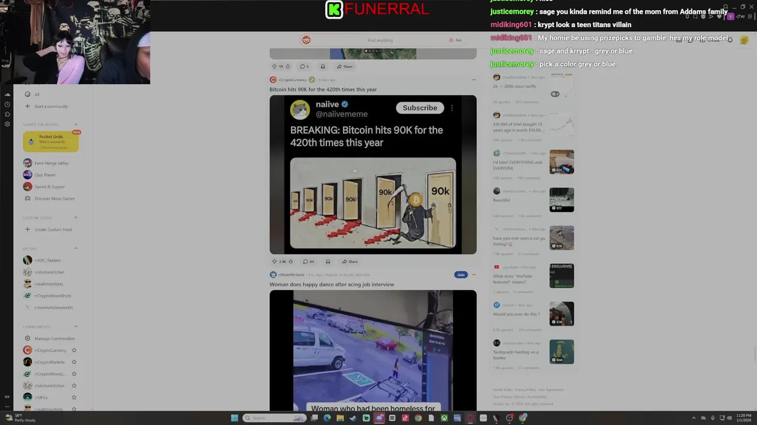
Task: Share the Bitcoin hits 90K post
Action: (x=350, y=261)
